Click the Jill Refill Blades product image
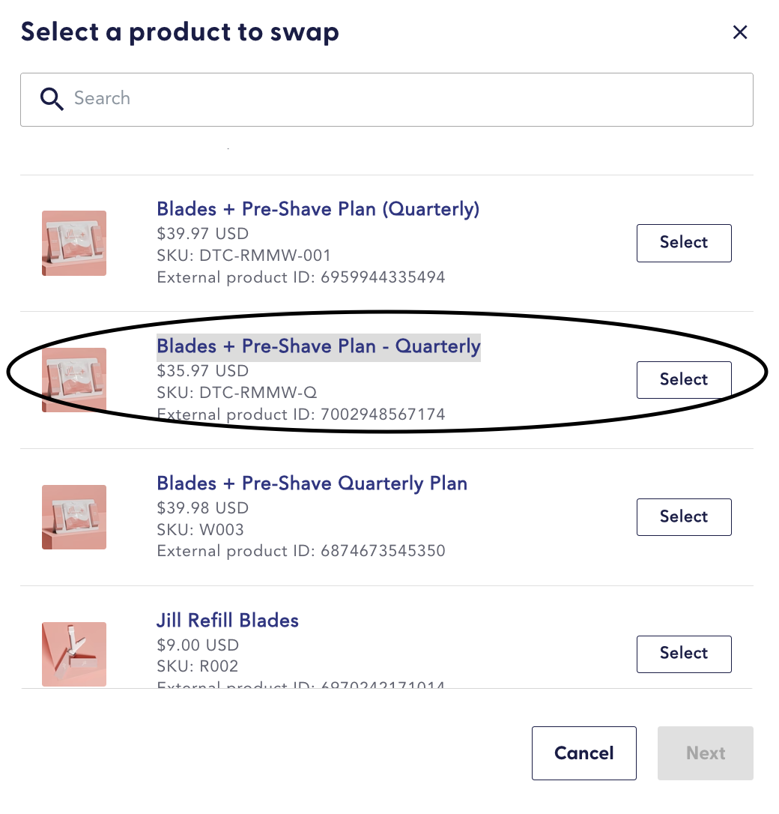Screen dimensions: 779x814 [74, 654]
